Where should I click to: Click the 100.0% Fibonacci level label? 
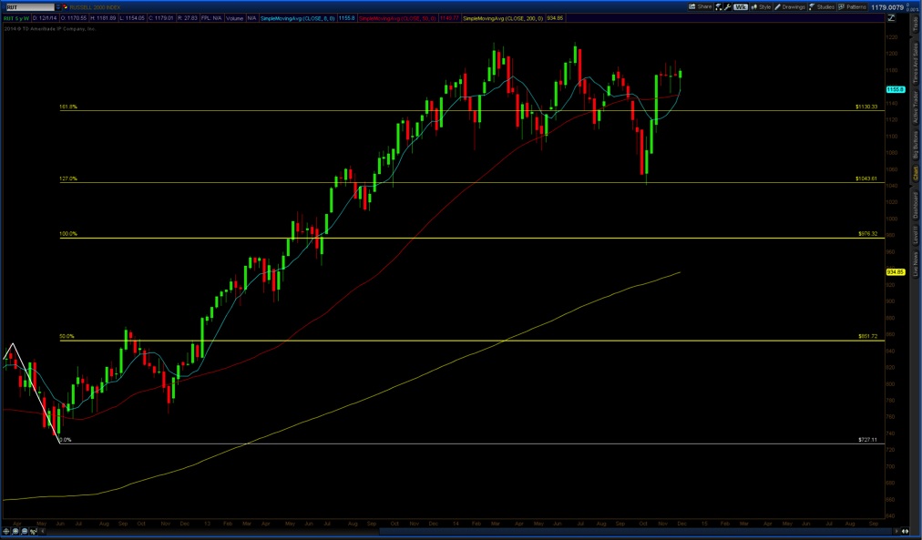(67, 234)
